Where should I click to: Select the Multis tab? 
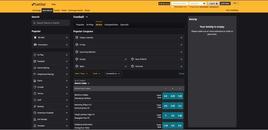99,25
